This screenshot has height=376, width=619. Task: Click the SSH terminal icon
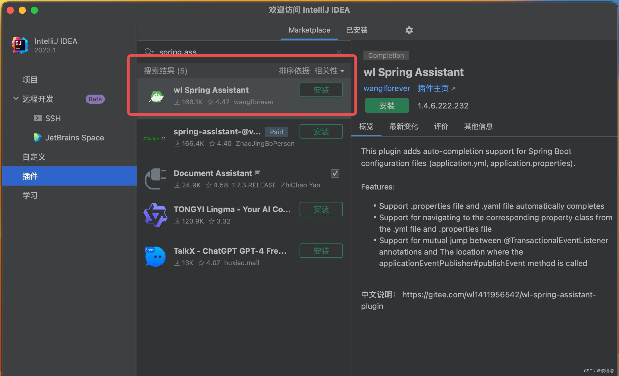[x=38, y=118]
